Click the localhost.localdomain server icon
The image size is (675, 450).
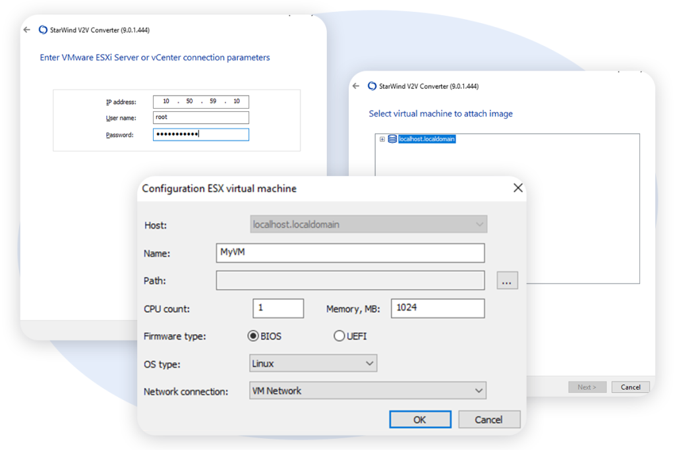pos(392,139)
